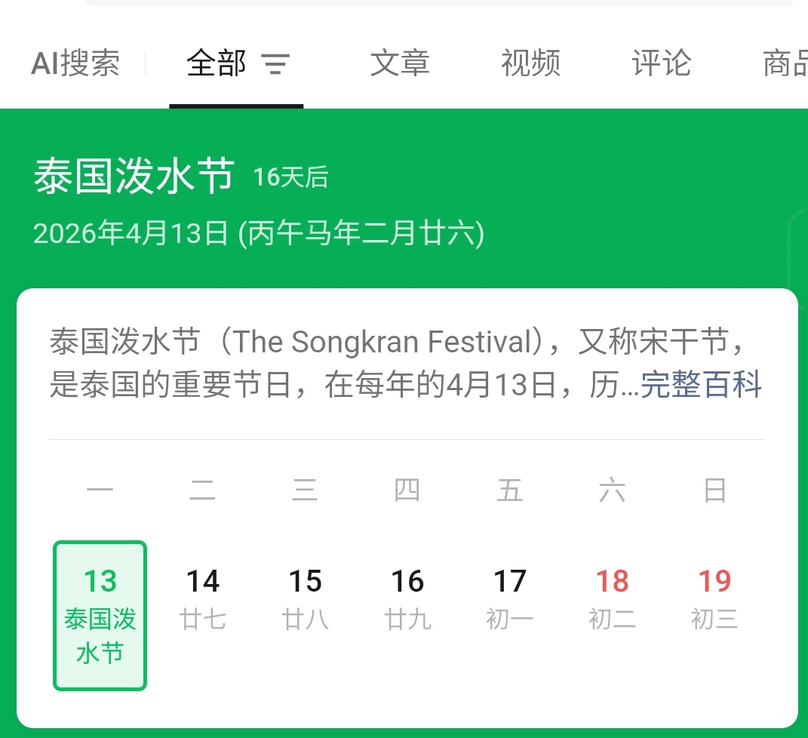Pick date 16 廿九 in calendar
The height and width of the screenshot is (738, 808).
point(407,600)
